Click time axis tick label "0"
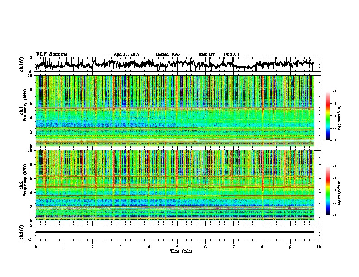Screen dimensions: 359x277 pyautogui.click(x=36, y=247)
